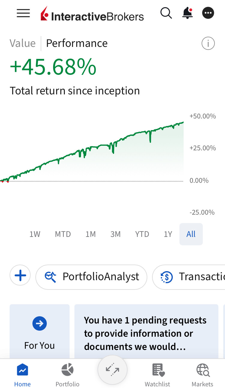
Task: Select the 1W time range
Action: coord(35,234)
